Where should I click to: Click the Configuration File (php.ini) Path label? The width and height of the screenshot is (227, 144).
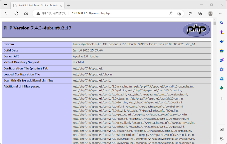pyautogui.click(x=26, y=68)
